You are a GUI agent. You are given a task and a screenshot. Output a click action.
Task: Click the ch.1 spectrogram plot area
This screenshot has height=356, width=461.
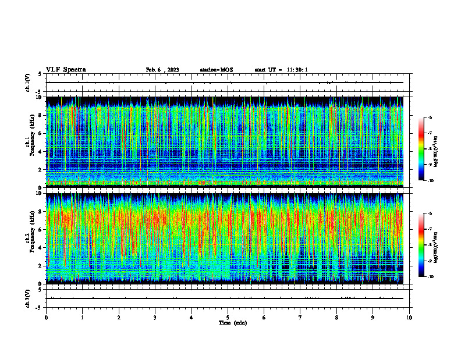coord(225,142)
